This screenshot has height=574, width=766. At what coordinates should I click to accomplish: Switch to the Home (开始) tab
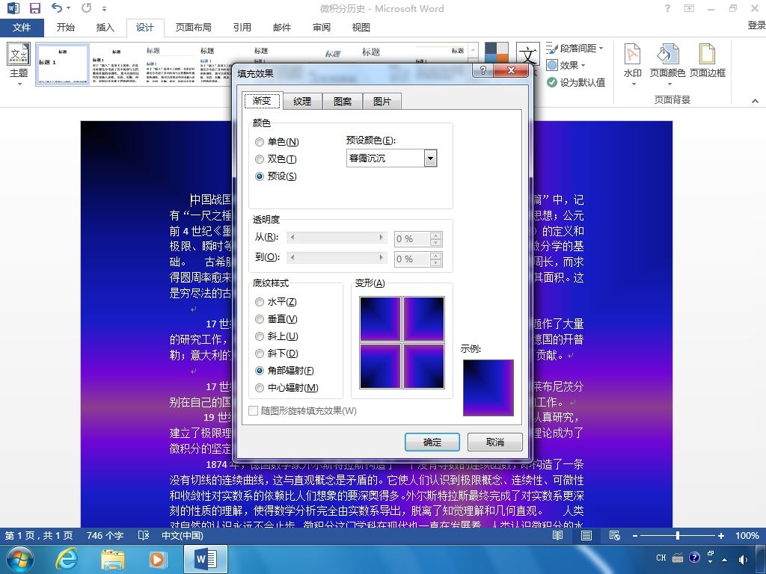click(66, 28)
